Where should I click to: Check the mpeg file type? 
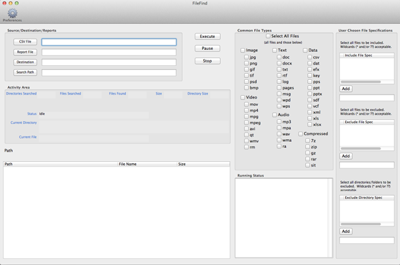coord(247,123)
